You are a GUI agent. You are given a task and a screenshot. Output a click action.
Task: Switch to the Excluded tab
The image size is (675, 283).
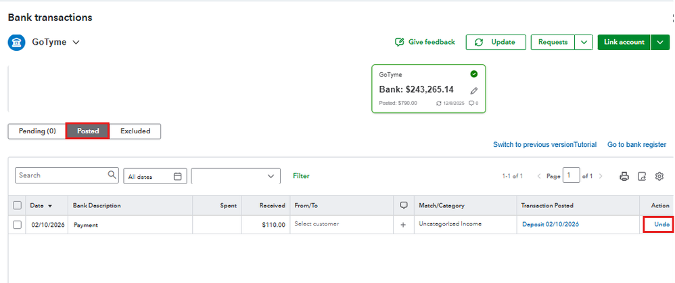(135, 131)
